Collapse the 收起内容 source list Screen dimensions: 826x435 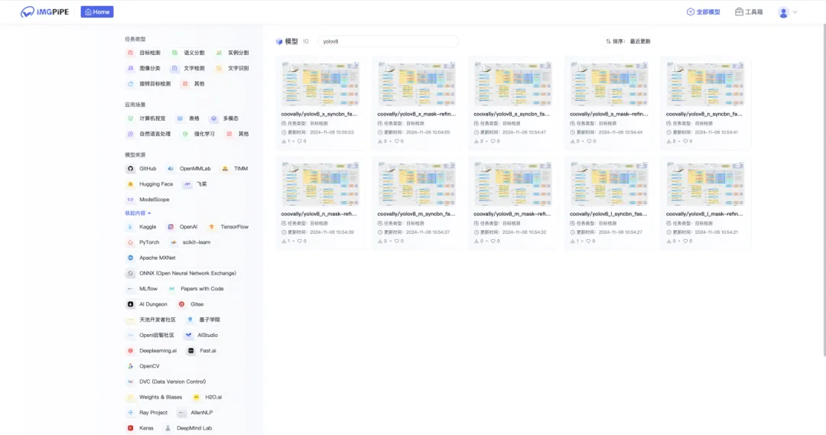(138, 213)
